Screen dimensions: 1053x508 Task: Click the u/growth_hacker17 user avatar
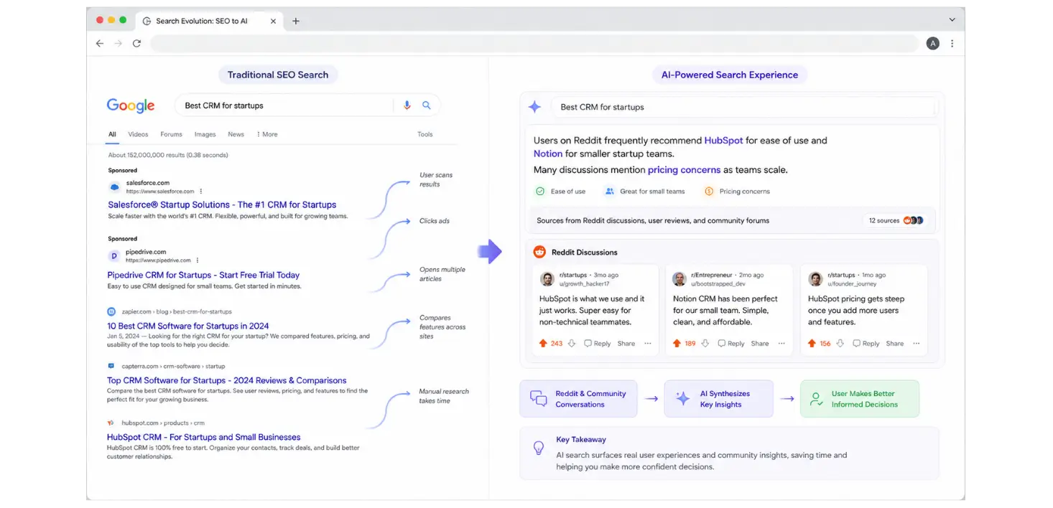point(547,279)
